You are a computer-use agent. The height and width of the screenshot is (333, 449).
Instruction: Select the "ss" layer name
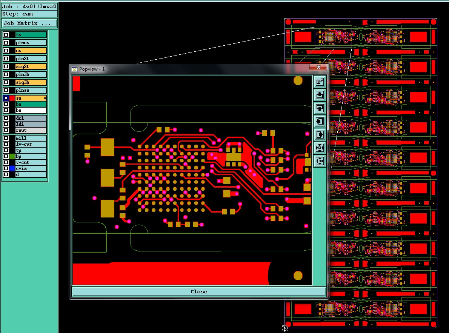[31, 98]
